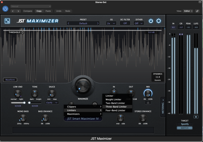Click the empty info bar at plugin bottom
Screen dimensions: 203x142
point(83,130)
